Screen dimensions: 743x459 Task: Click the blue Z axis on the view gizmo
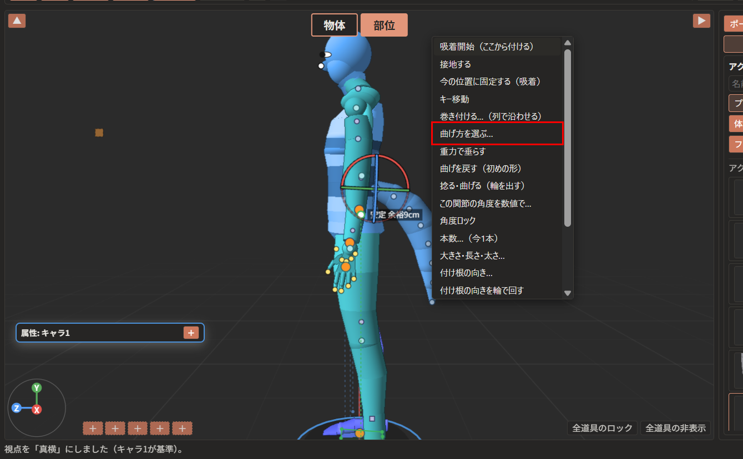click(x=17, y=408)
